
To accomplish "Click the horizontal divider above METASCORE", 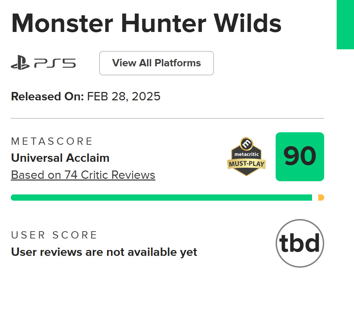I will 167,118.
